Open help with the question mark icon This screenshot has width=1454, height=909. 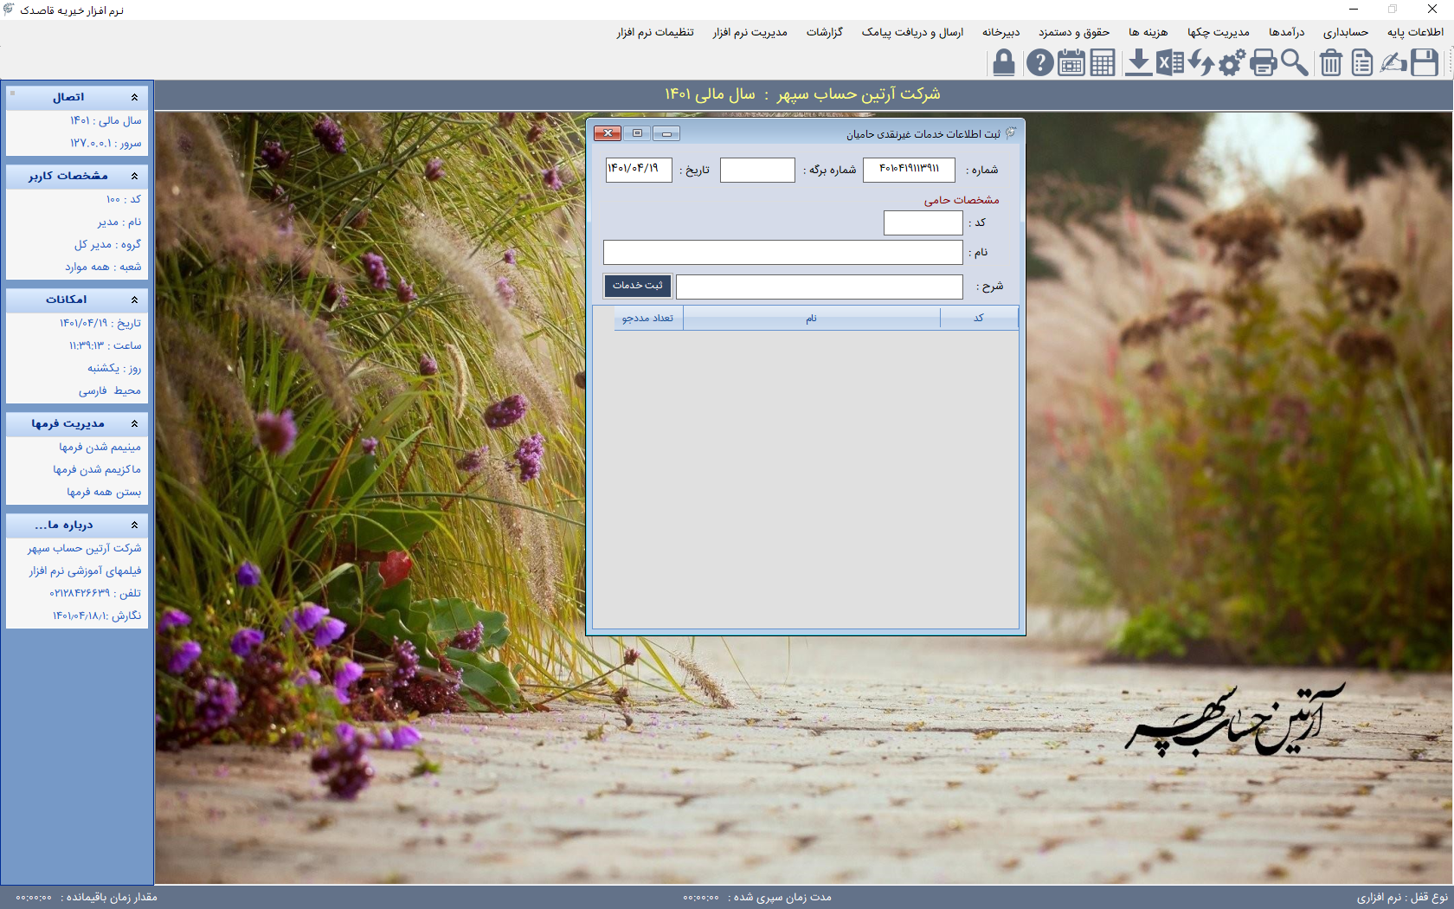click(x=1039, y=63)
